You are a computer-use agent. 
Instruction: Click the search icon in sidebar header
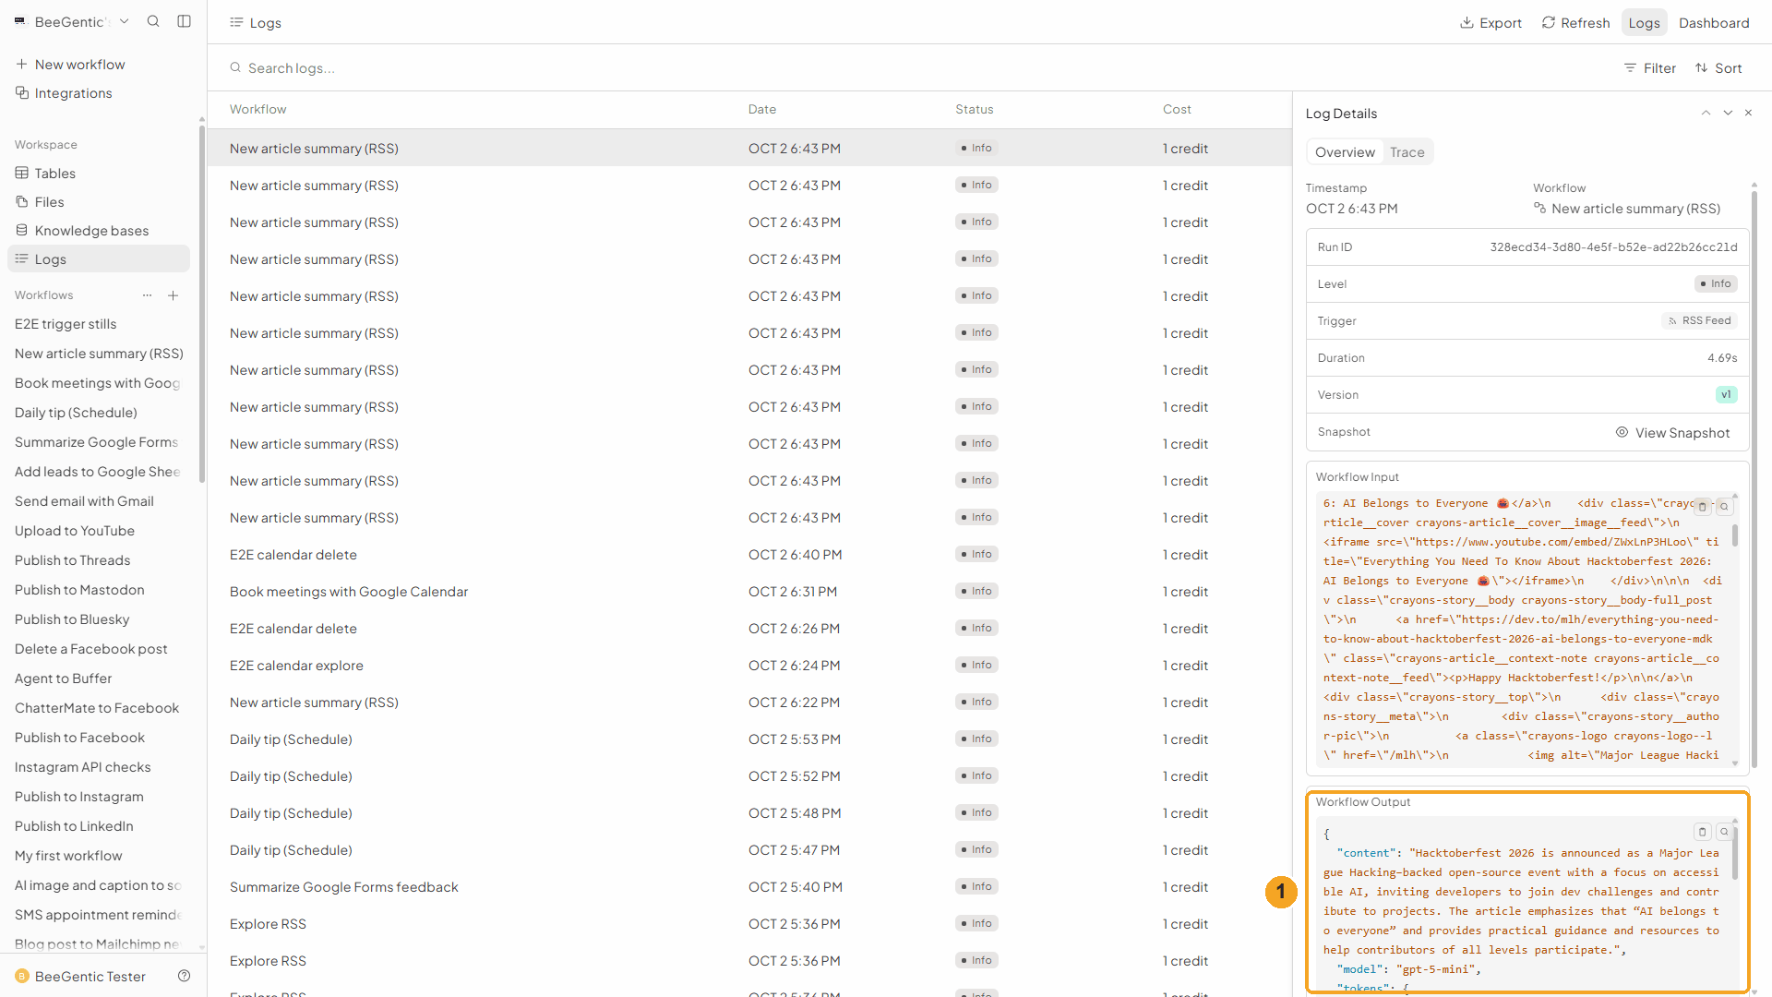pos(153,21)
